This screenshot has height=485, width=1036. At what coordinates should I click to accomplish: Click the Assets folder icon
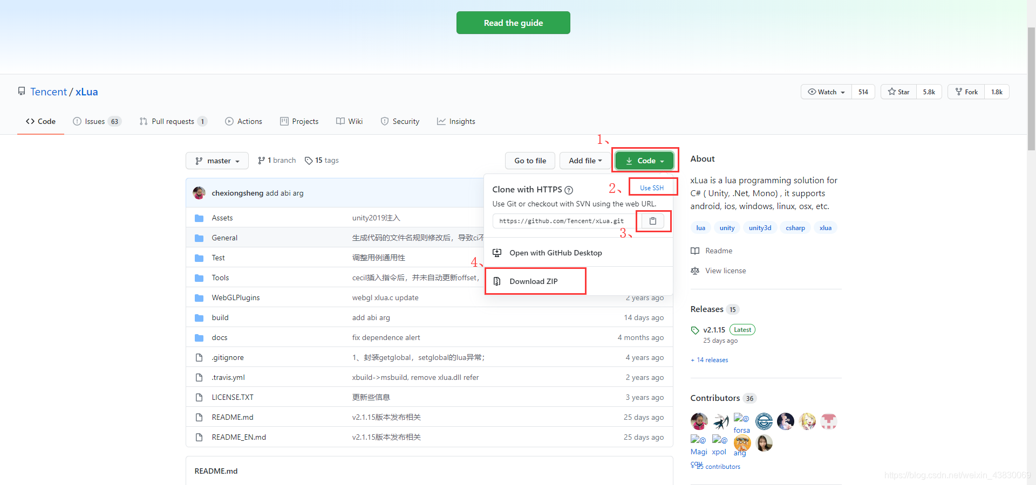coord(199,218)
